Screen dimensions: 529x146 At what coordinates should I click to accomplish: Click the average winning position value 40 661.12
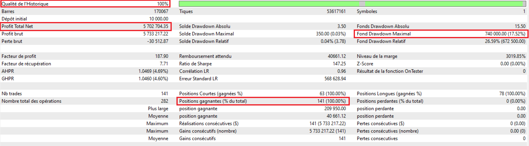(x=336, y=116)
